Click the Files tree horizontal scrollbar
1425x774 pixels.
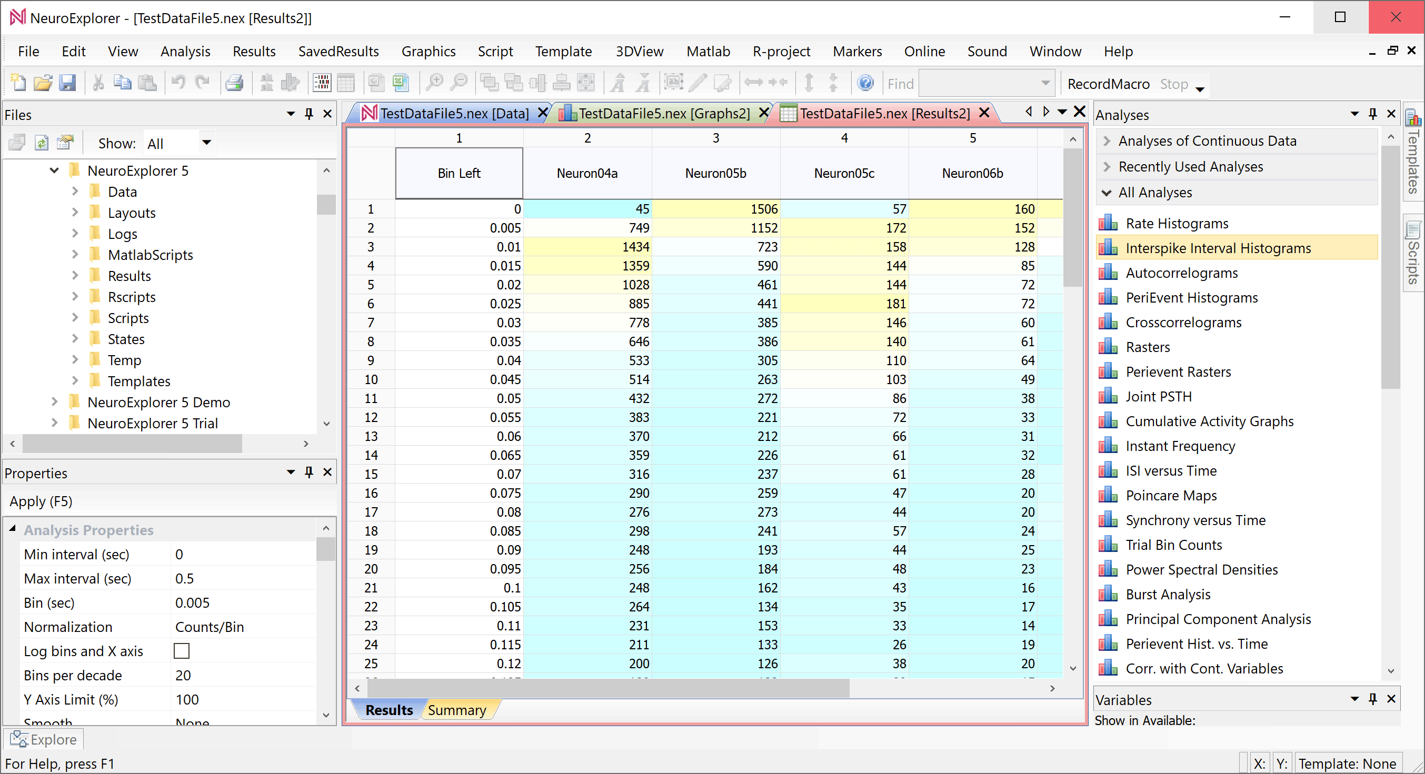[x=133, y=444]
